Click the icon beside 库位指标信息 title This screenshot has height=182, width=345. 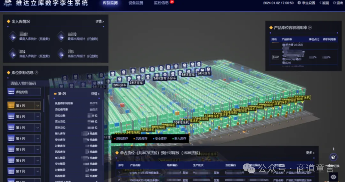[36, 73]
